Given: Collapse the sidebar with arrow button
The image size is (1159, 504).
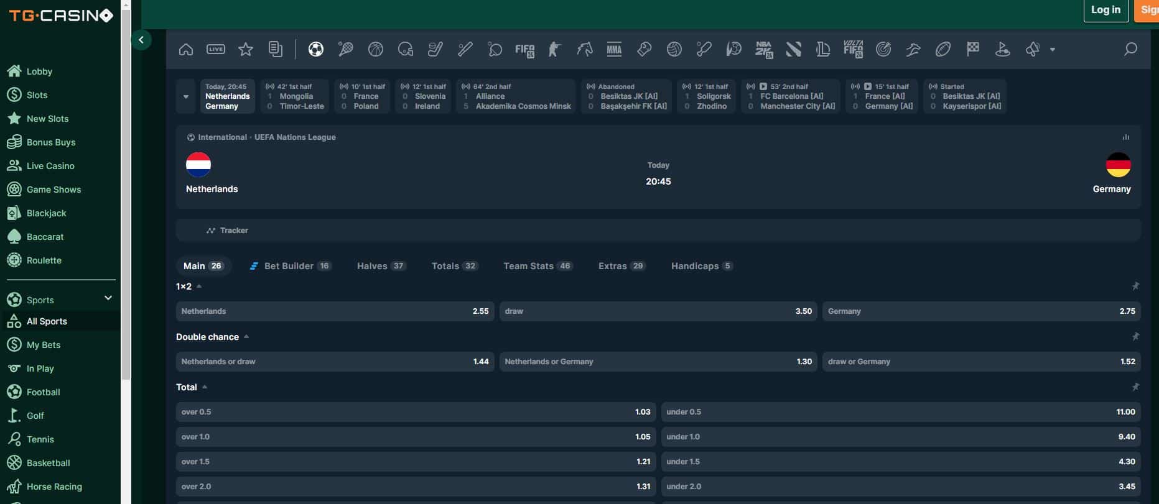Looking at the screenshot, I should 141,40.
